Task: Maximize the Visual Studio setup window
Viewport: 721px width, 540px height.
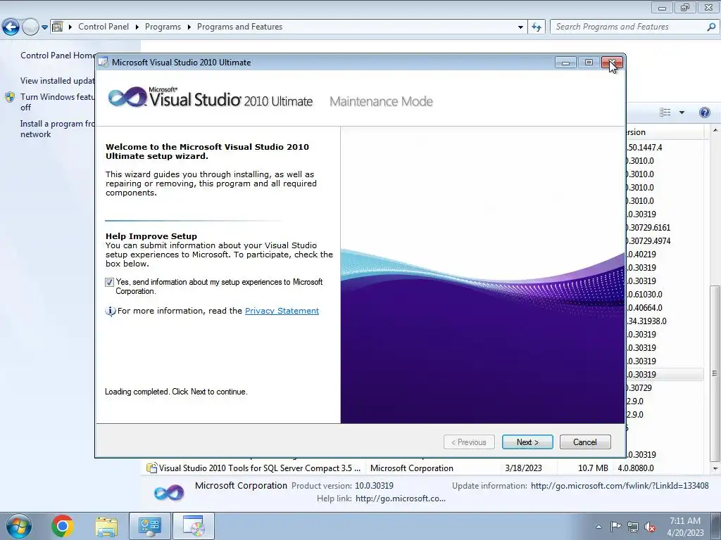Action: pyautogui.click(x=589, y=63)
